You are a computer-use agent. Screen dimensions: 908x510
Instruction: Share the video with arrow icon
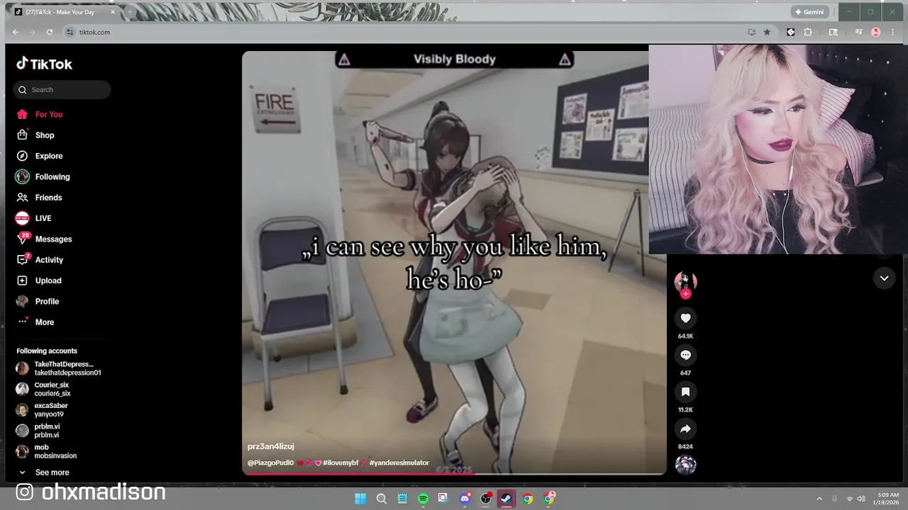click(685, 429)
